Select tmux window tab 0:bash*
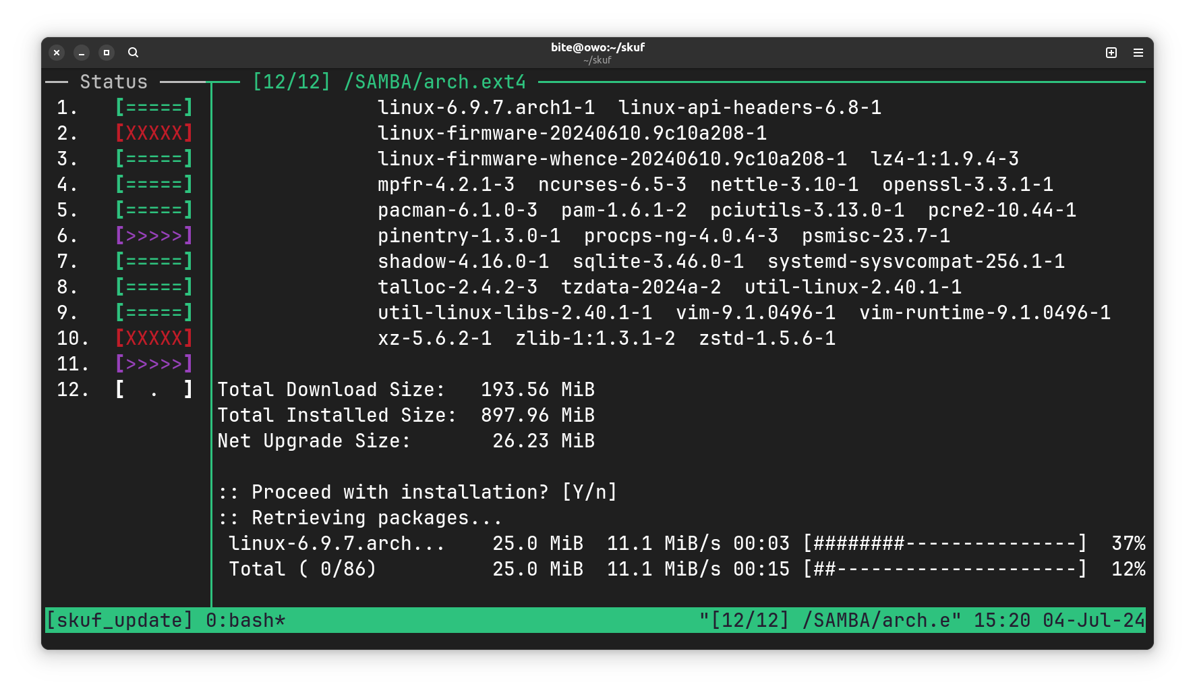1195x695 pixels. tap(245, 620)
